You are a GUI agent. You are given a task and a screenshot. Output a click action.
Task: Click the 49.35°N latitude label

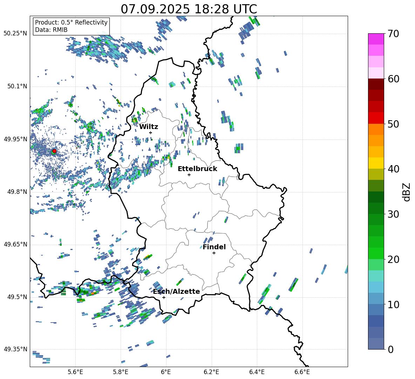(x=15, y=349)
